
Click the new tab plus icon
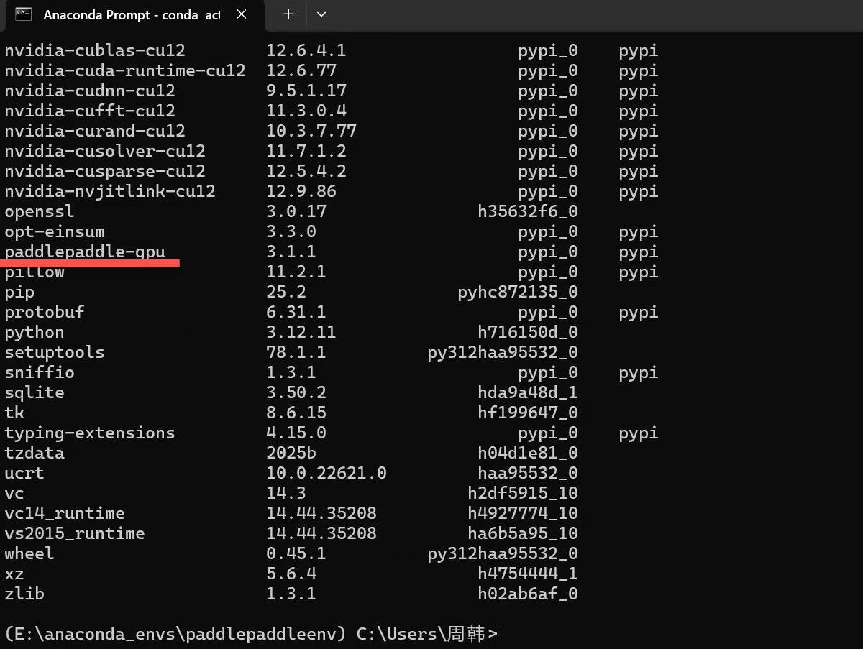[x=287, y=14]
